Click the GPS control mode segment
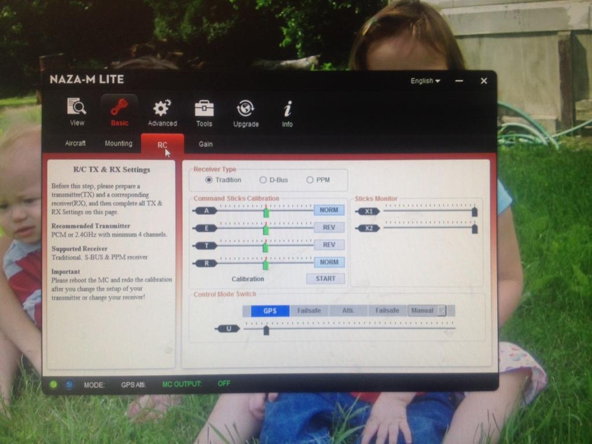The width and height of the screenshot is (592, 444). click(270, 311)
